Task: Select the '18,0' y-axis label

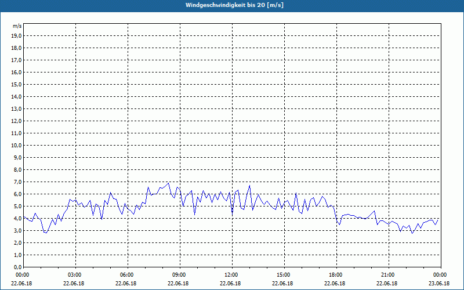Action: point(16,48)
